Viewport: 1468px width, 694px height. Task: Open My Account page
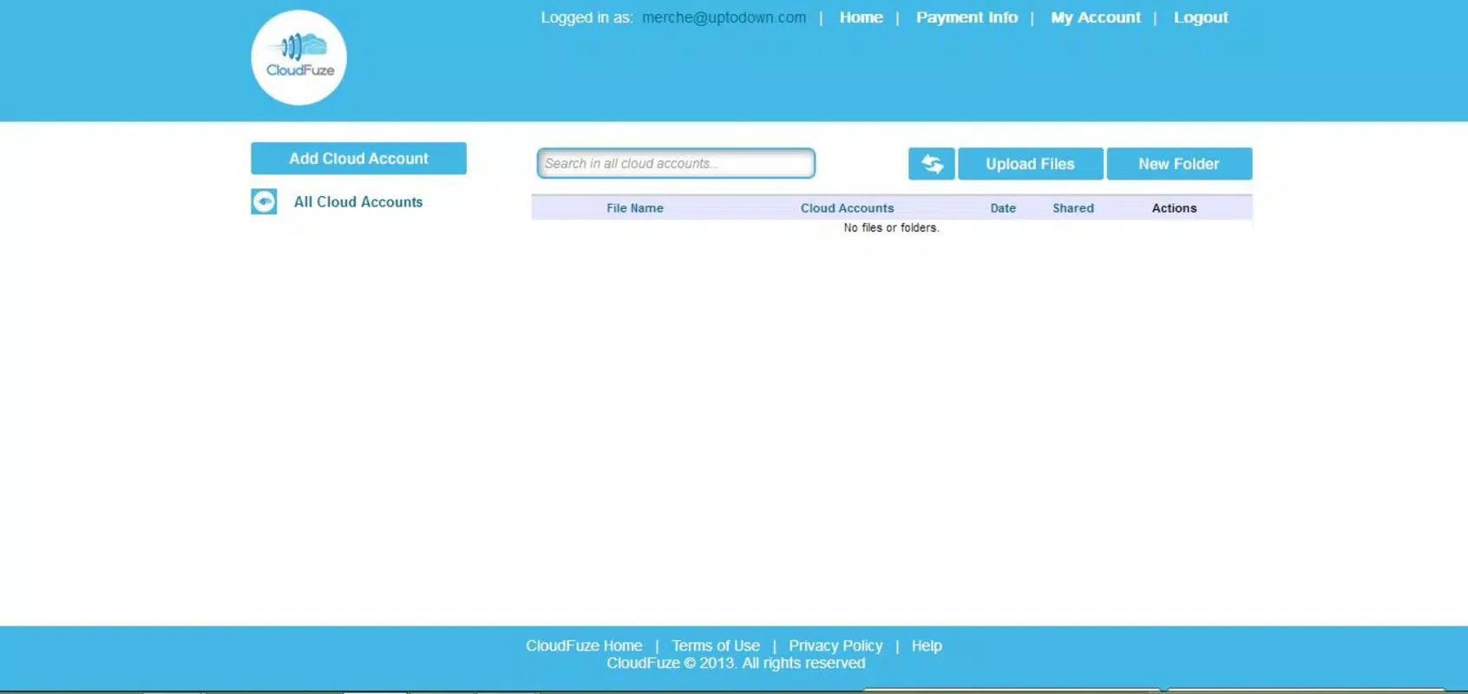[x=1096, y=17]
